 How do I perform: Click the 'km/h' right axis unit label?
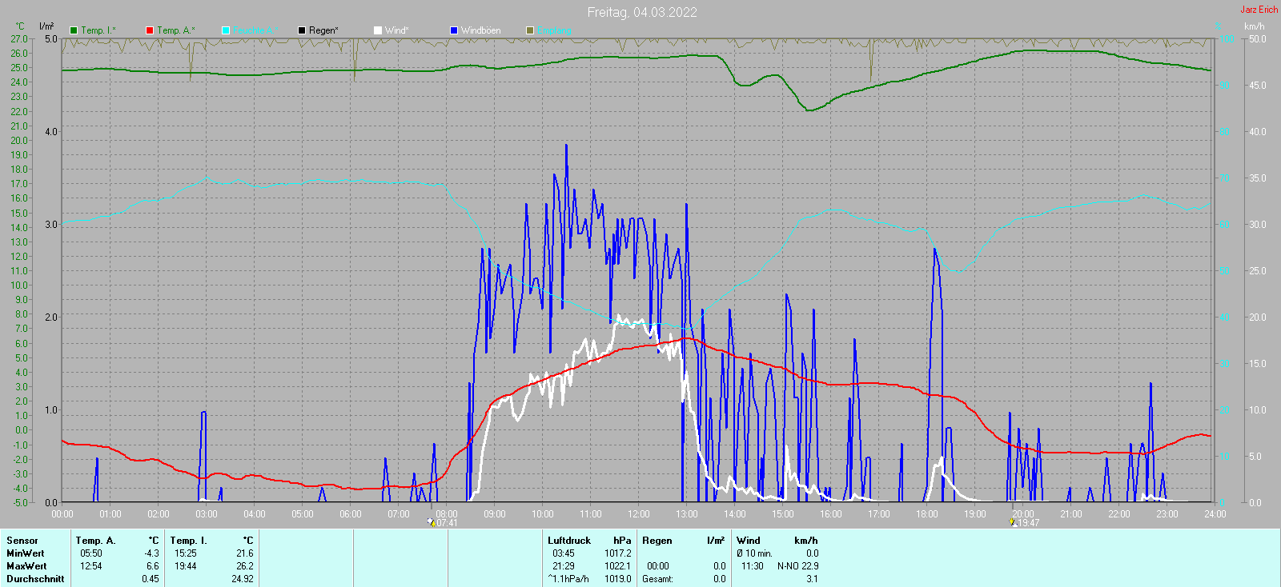coord(1255,26)
